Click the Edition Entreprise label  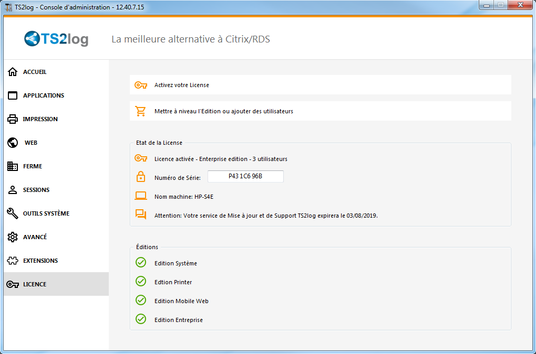coord(179,320)
